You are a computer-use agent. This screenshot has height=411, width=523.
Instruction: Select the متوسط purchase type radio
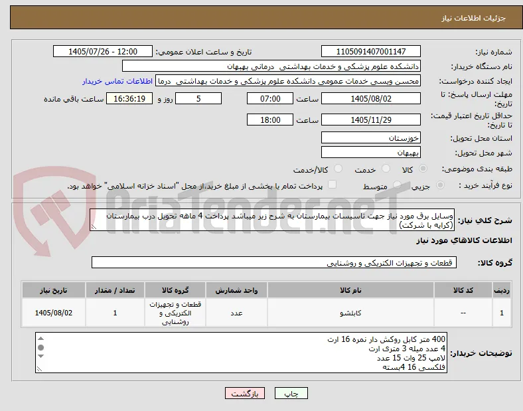tap(397, 185)
